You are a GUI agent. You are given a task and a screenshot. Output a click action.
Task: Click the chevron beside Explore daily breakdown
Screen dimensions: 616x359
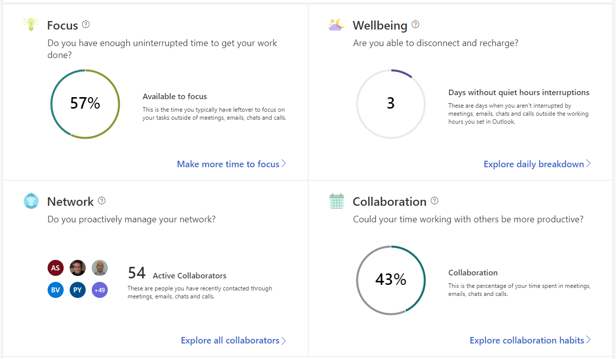tap(588, 164)
